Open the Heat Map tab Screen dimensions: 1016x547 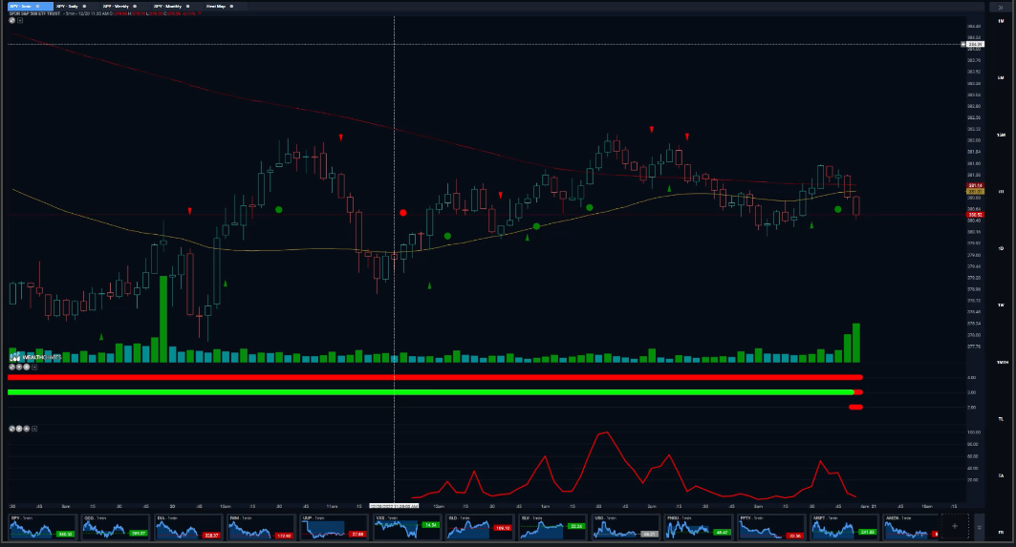coord(217,6)
